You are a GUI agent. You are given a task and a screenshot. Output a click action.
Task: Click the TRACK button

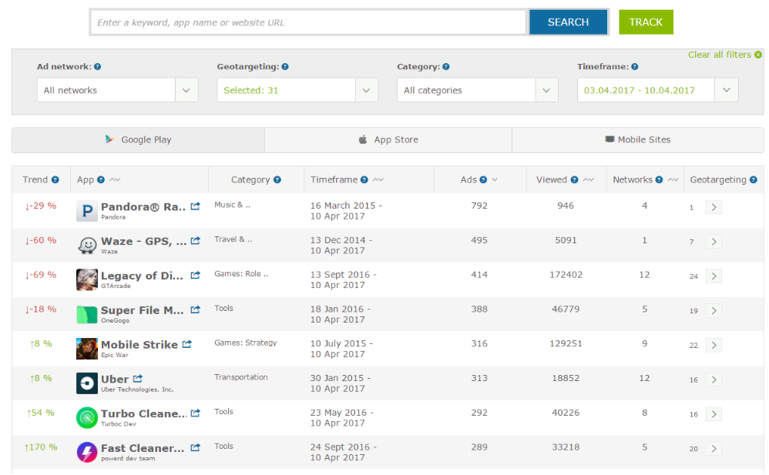646,22
